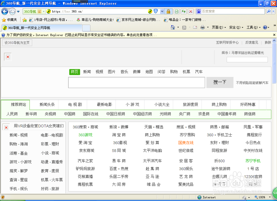
Task: Refresh the page with the green arrows icon
Action: tap(184, 11)
